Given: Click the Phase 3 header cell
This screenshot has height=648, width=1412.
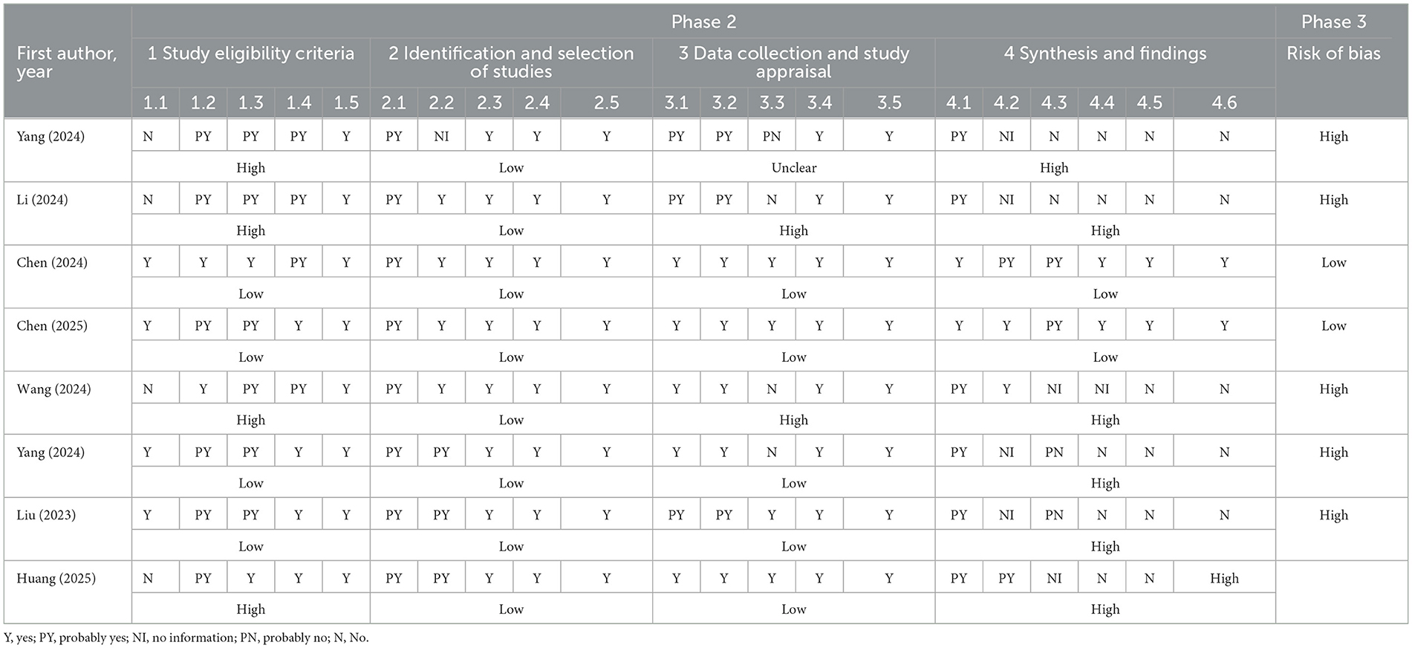Looking at the screenshot, I should [1333, 22].
